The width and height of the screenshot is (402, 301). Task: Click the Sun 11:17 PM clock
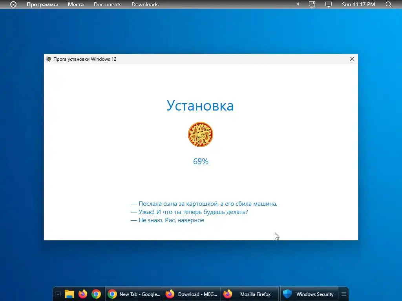pos(358,4)
